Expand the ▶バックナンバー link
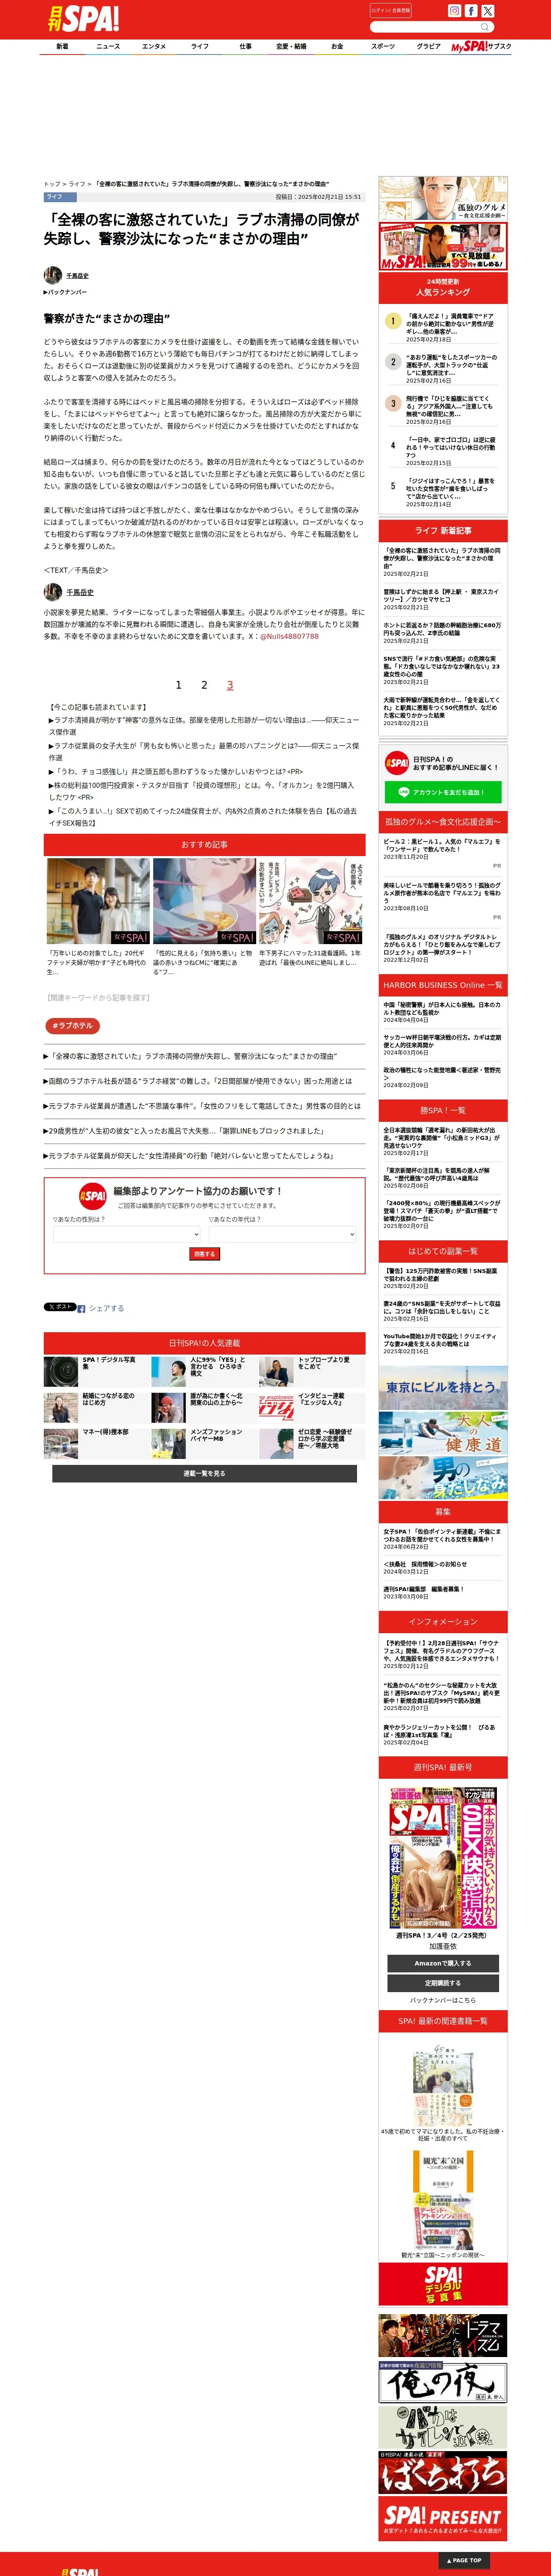551x2576 pixels. coord(65,292)
